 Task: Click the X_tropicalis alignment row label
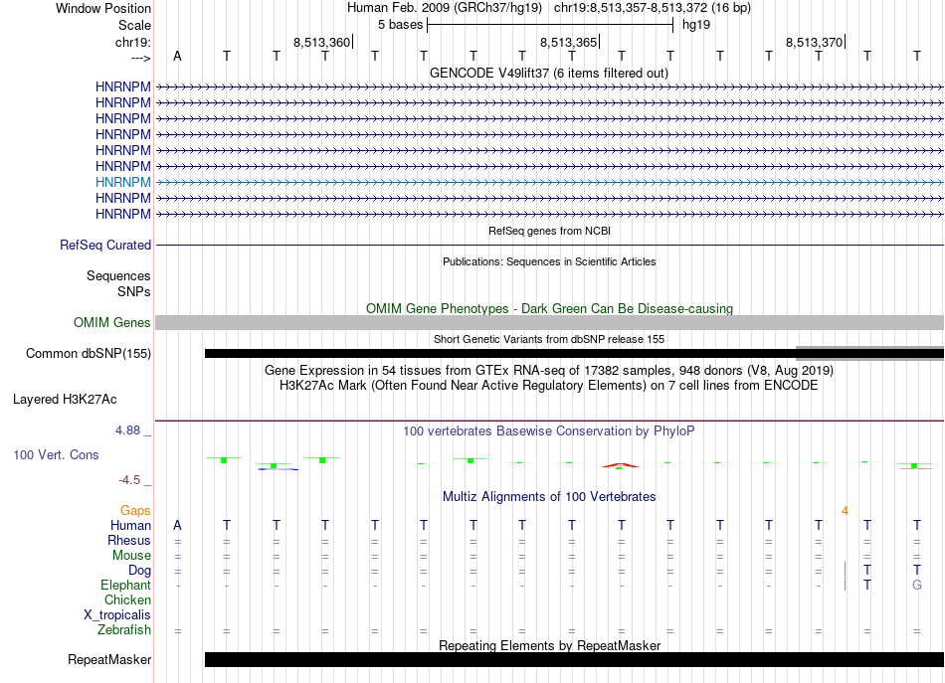tap(117, 615)
